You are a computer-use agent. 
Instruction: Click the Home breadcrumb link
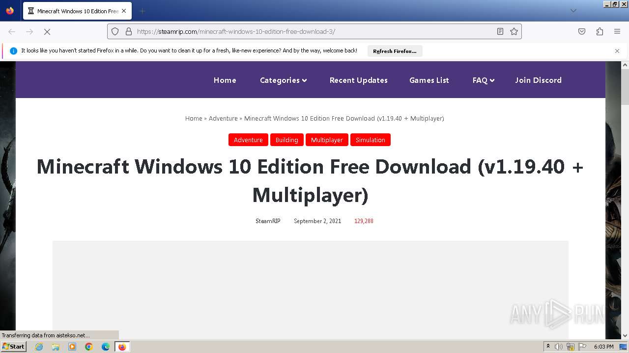[194, 118]
